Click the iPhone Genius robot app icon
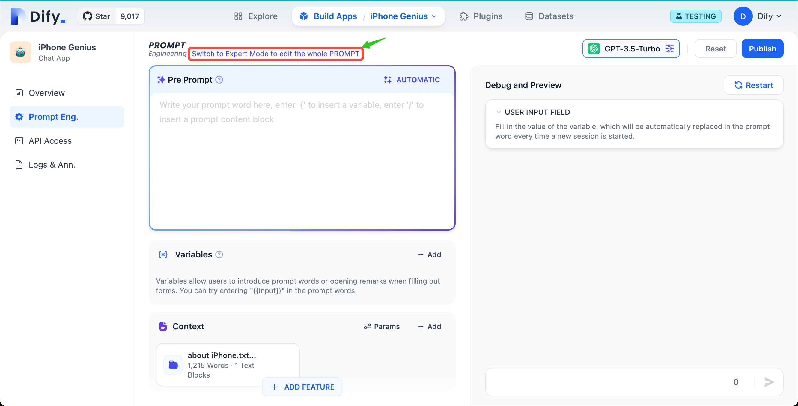 (20, 52)
